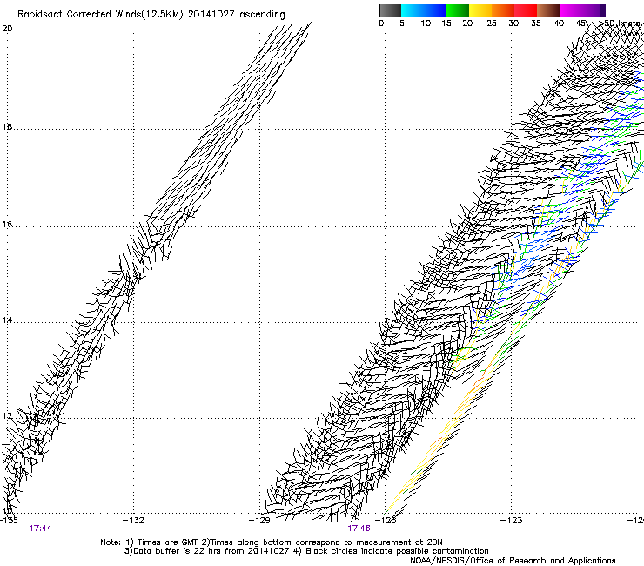Click the legend label '10'
644x566 pixels.
click(x=426, y=24)
